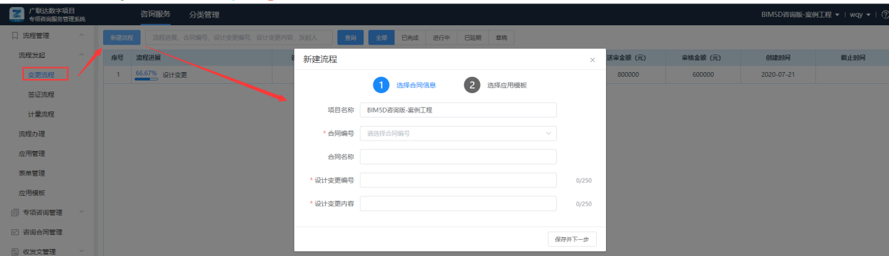The height and width of the screenshot is (256, 889).
Task: Open 流程办理 in the sidebar
Action: (32, 134)
